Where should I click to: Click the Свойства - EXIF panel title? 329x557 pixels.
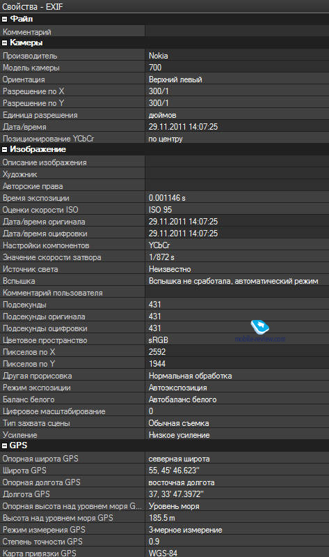33,6
